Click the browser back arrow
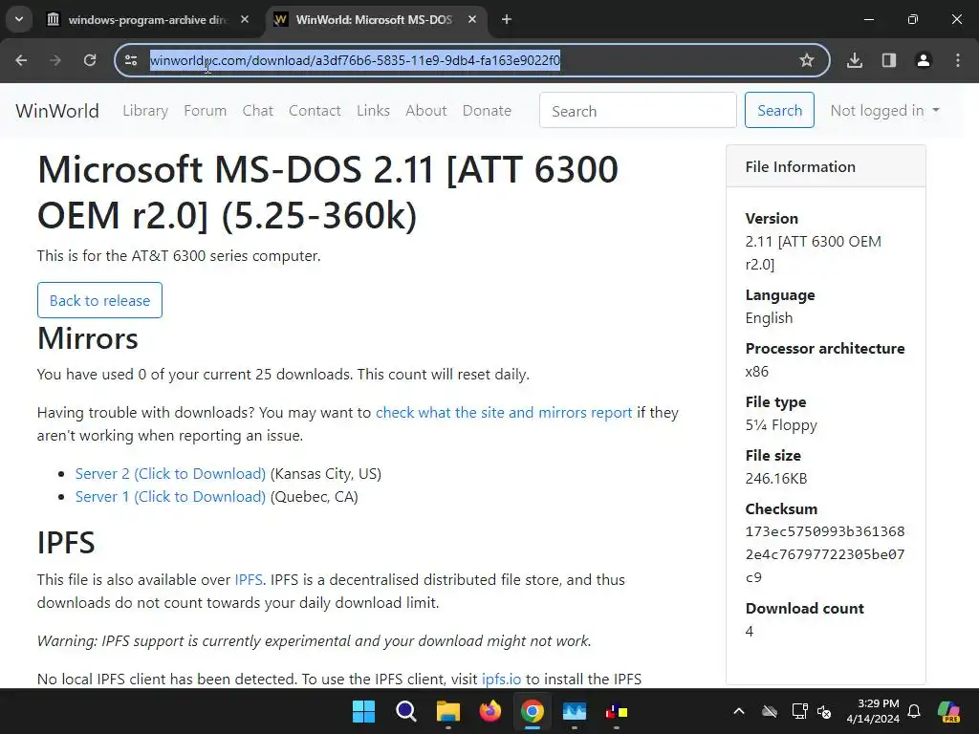This screenshot has width=979, height=734. click(21, 60)
